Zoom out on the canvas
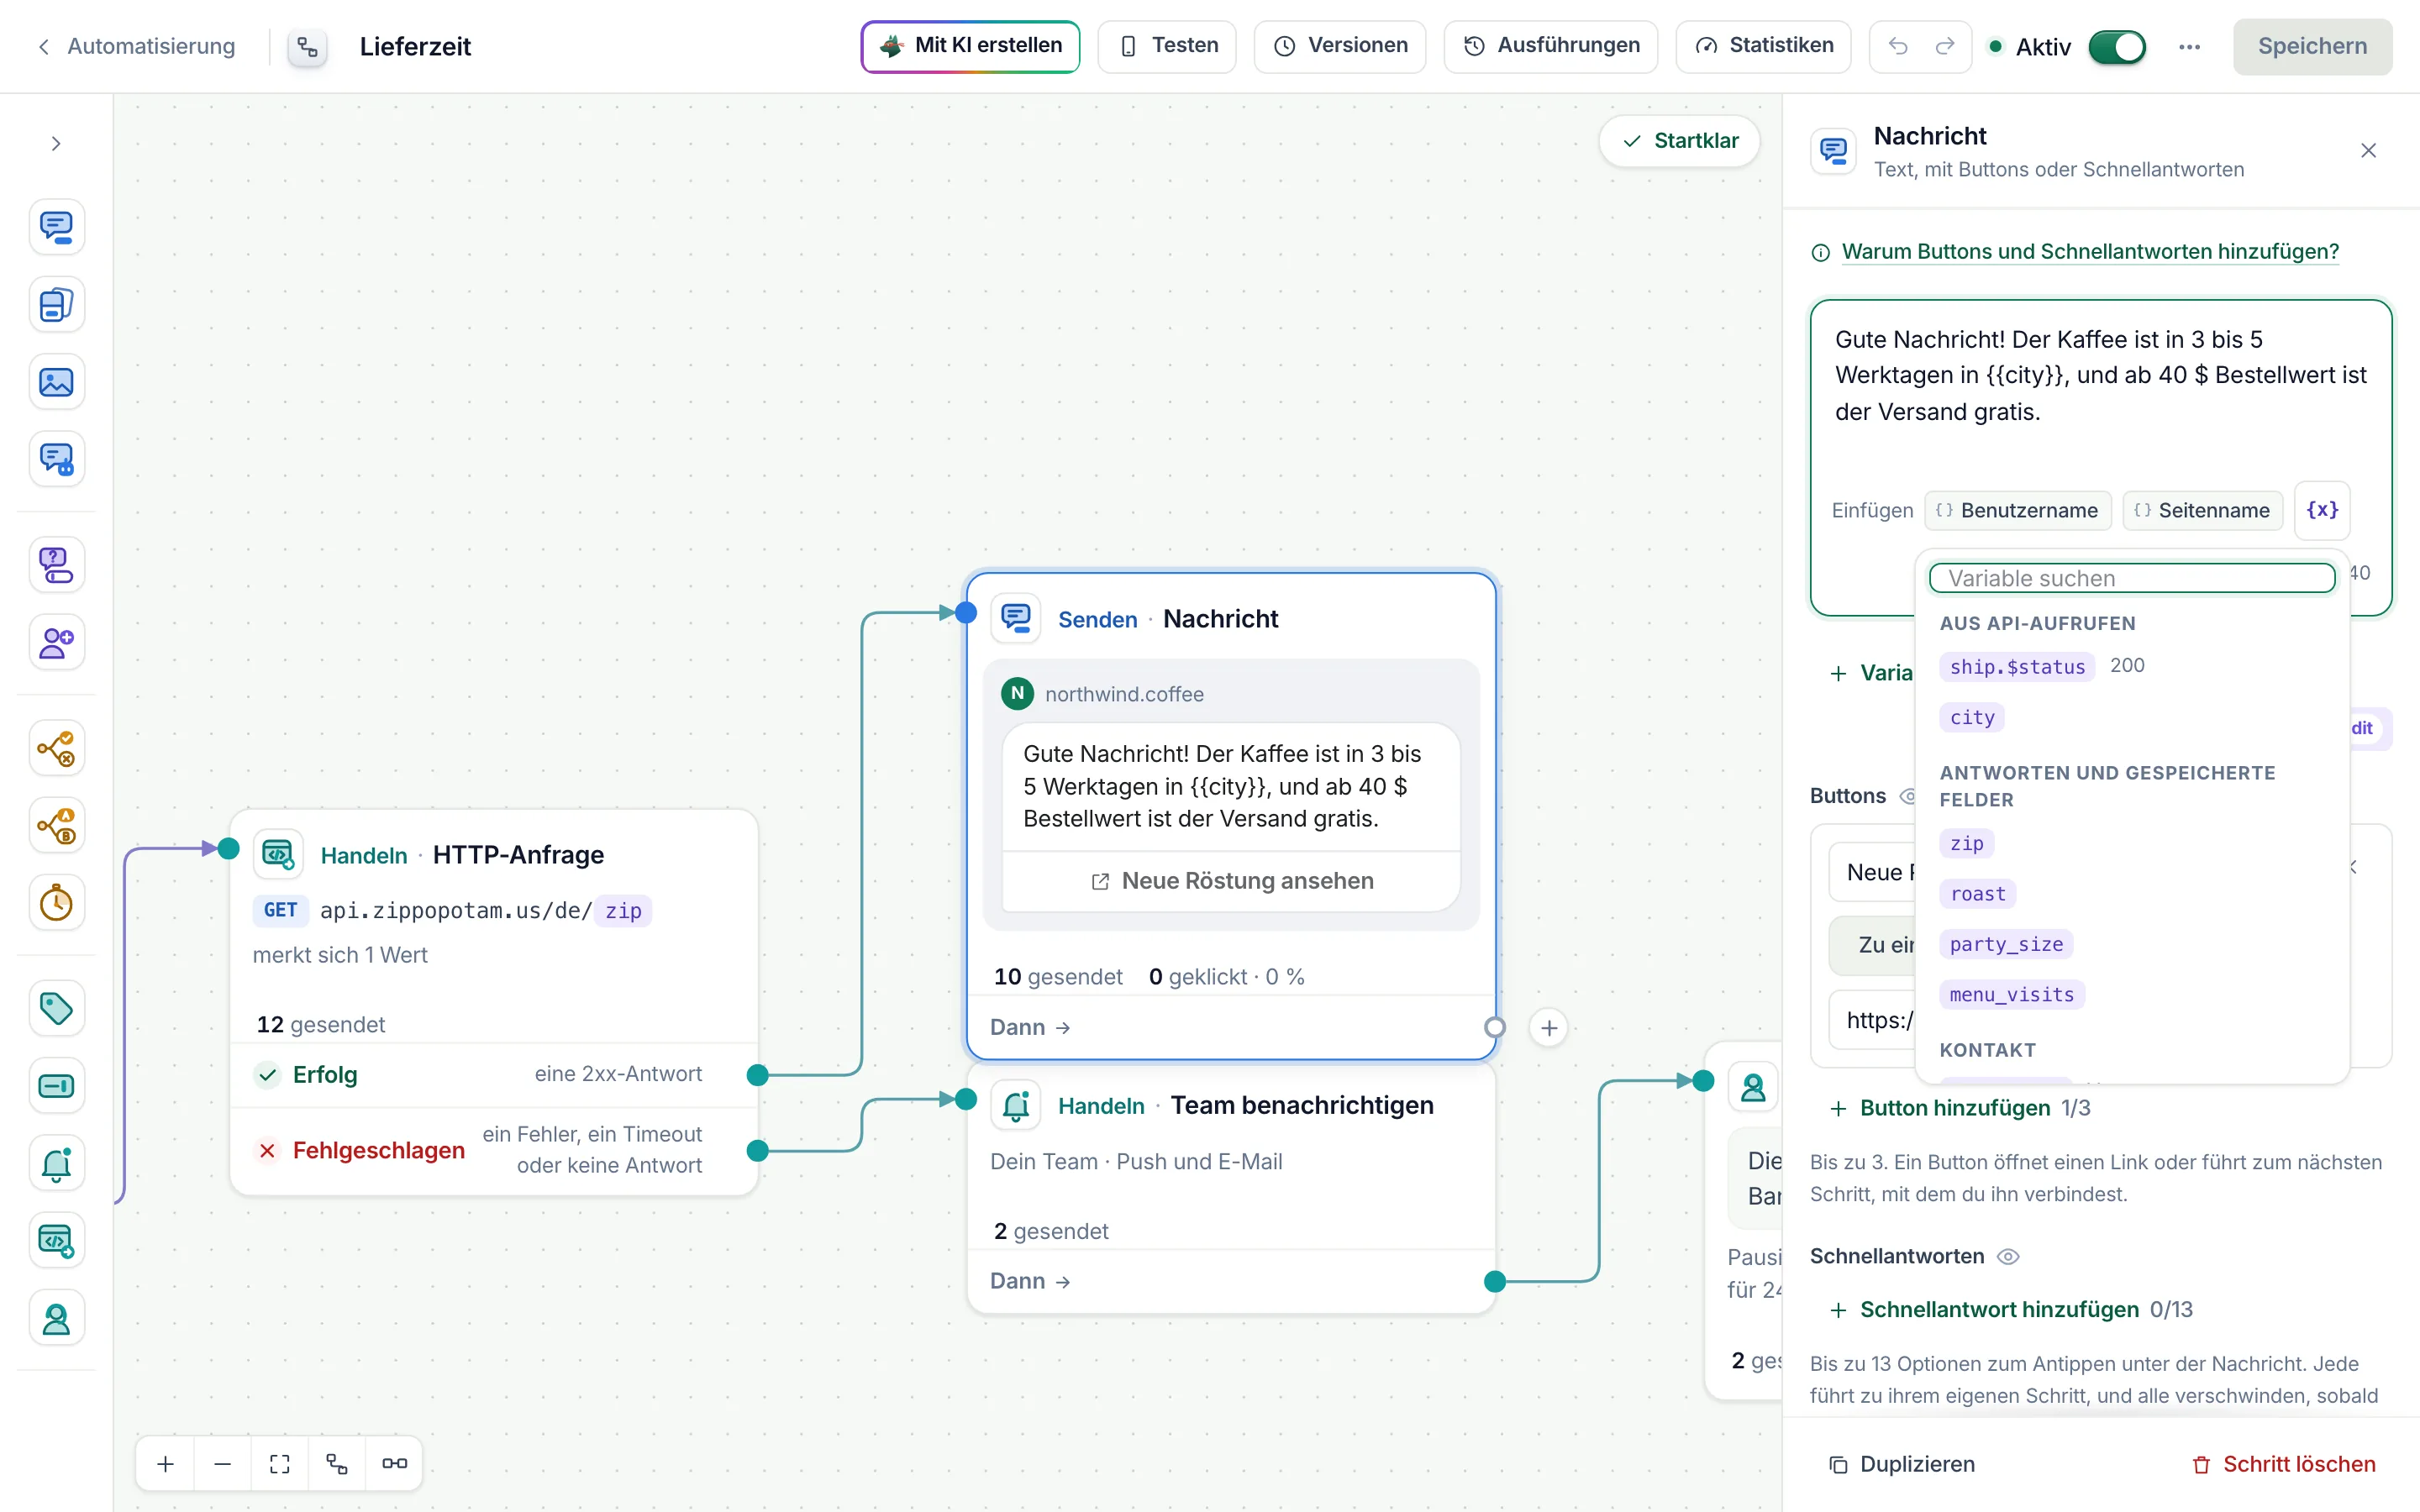The height and width of the screenshot is (1512, 2420). pyautogui.click(x=223, y=1464)
